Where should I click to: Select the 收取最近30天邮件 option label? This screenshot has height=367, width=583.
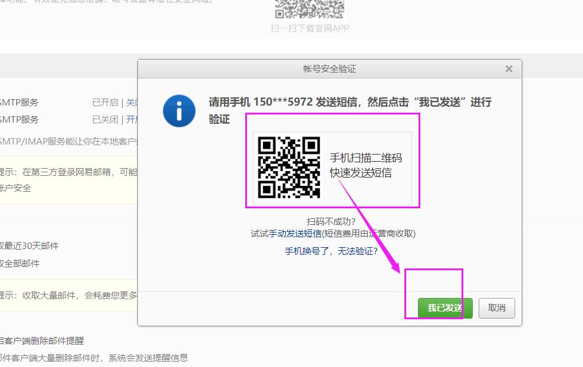click(29, 246)
